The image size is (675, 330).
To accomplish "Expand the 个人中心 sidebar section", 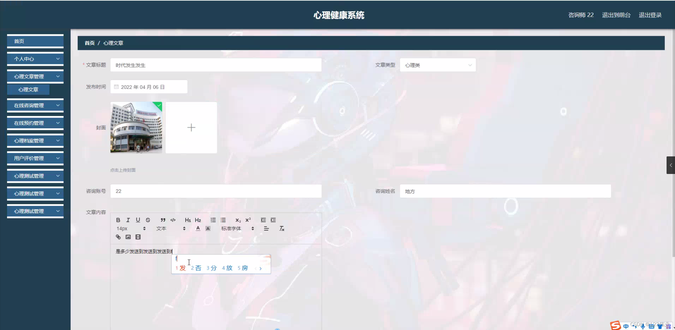I will pos(35,59).
